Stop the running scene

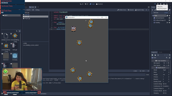[161, 4]
